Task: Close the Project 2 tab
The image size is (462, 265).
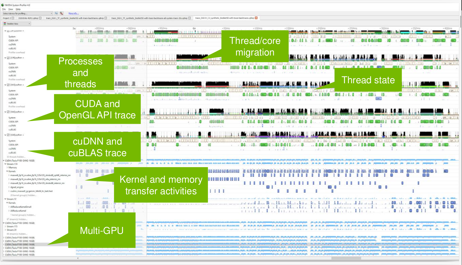Action: click(x=13, y=18)
